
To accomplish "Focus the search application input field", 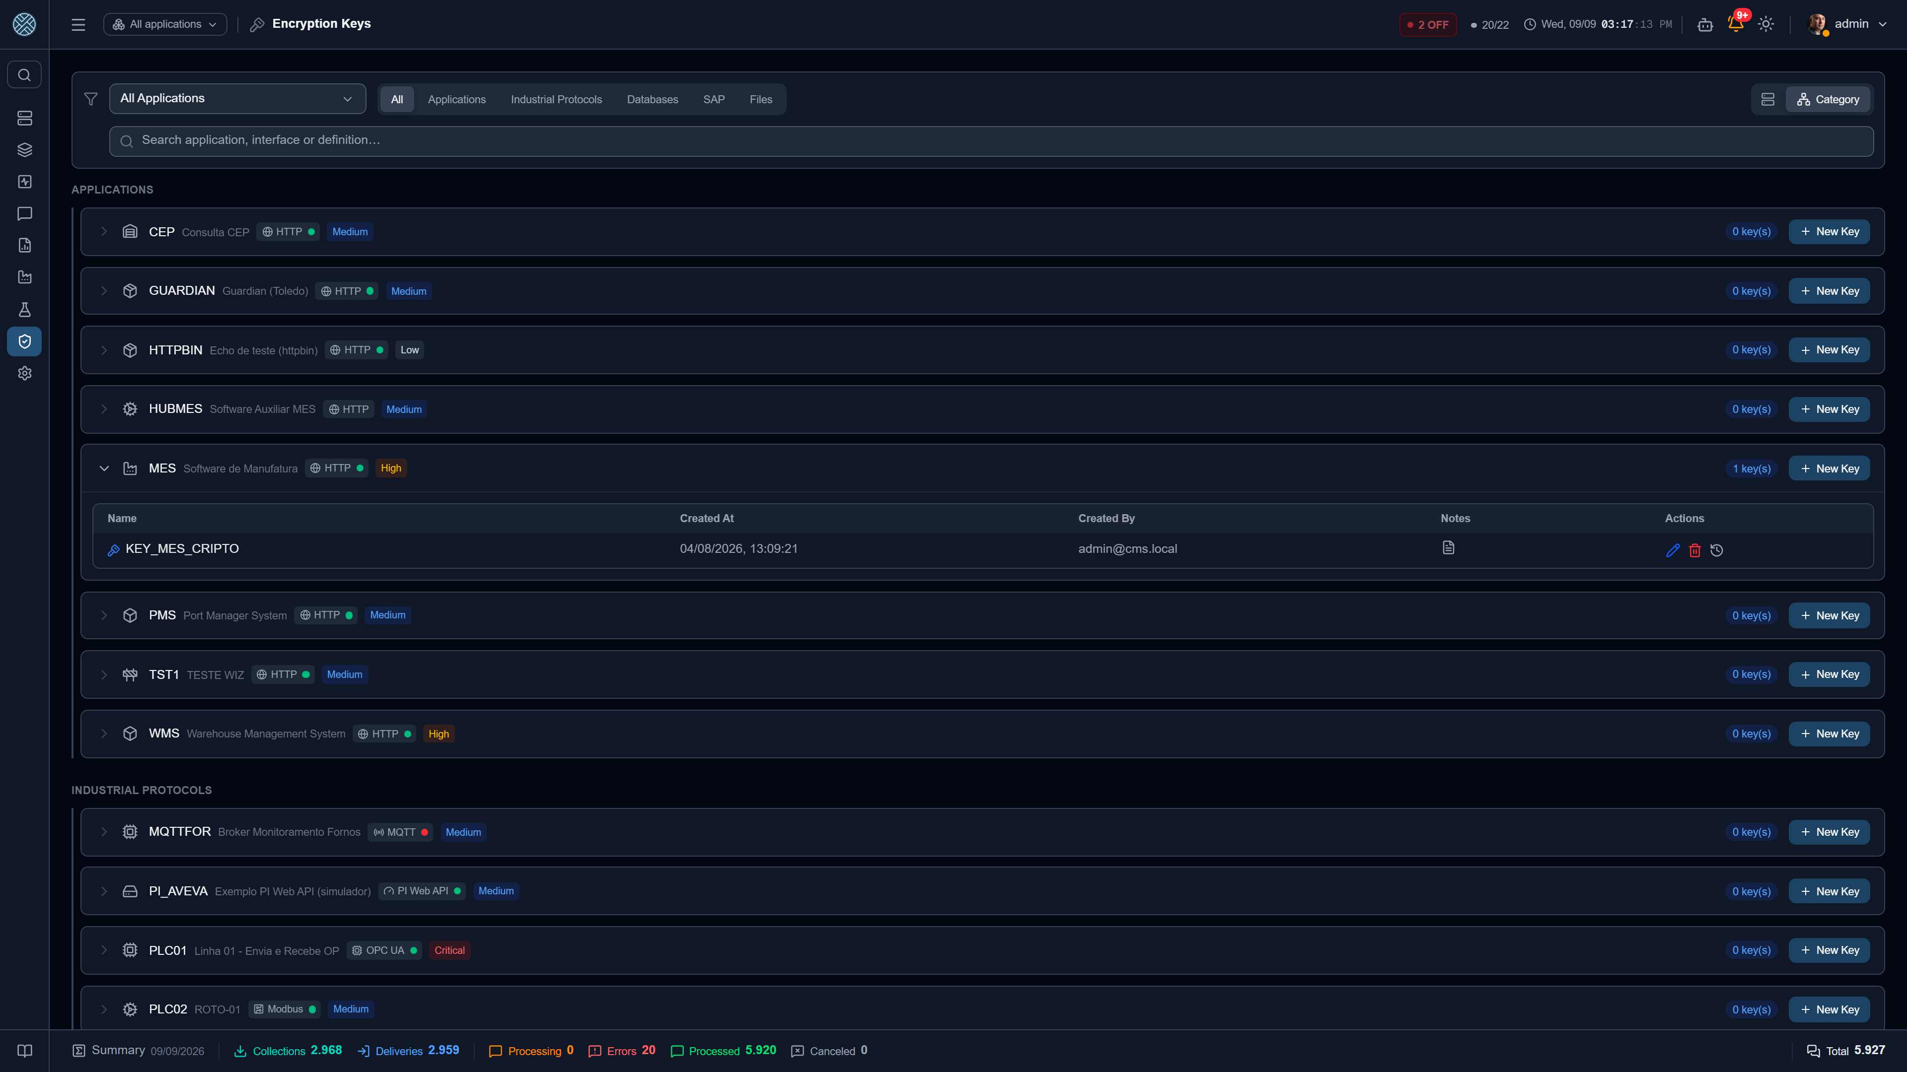I will pos(991,140).
